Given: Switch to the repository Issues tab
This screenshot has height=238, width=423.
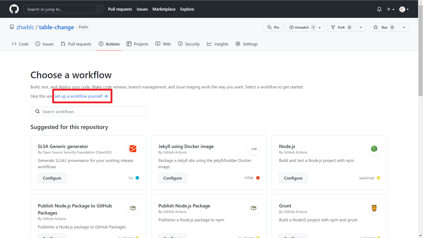Looking at the screenshot, I should coord(45,44).
